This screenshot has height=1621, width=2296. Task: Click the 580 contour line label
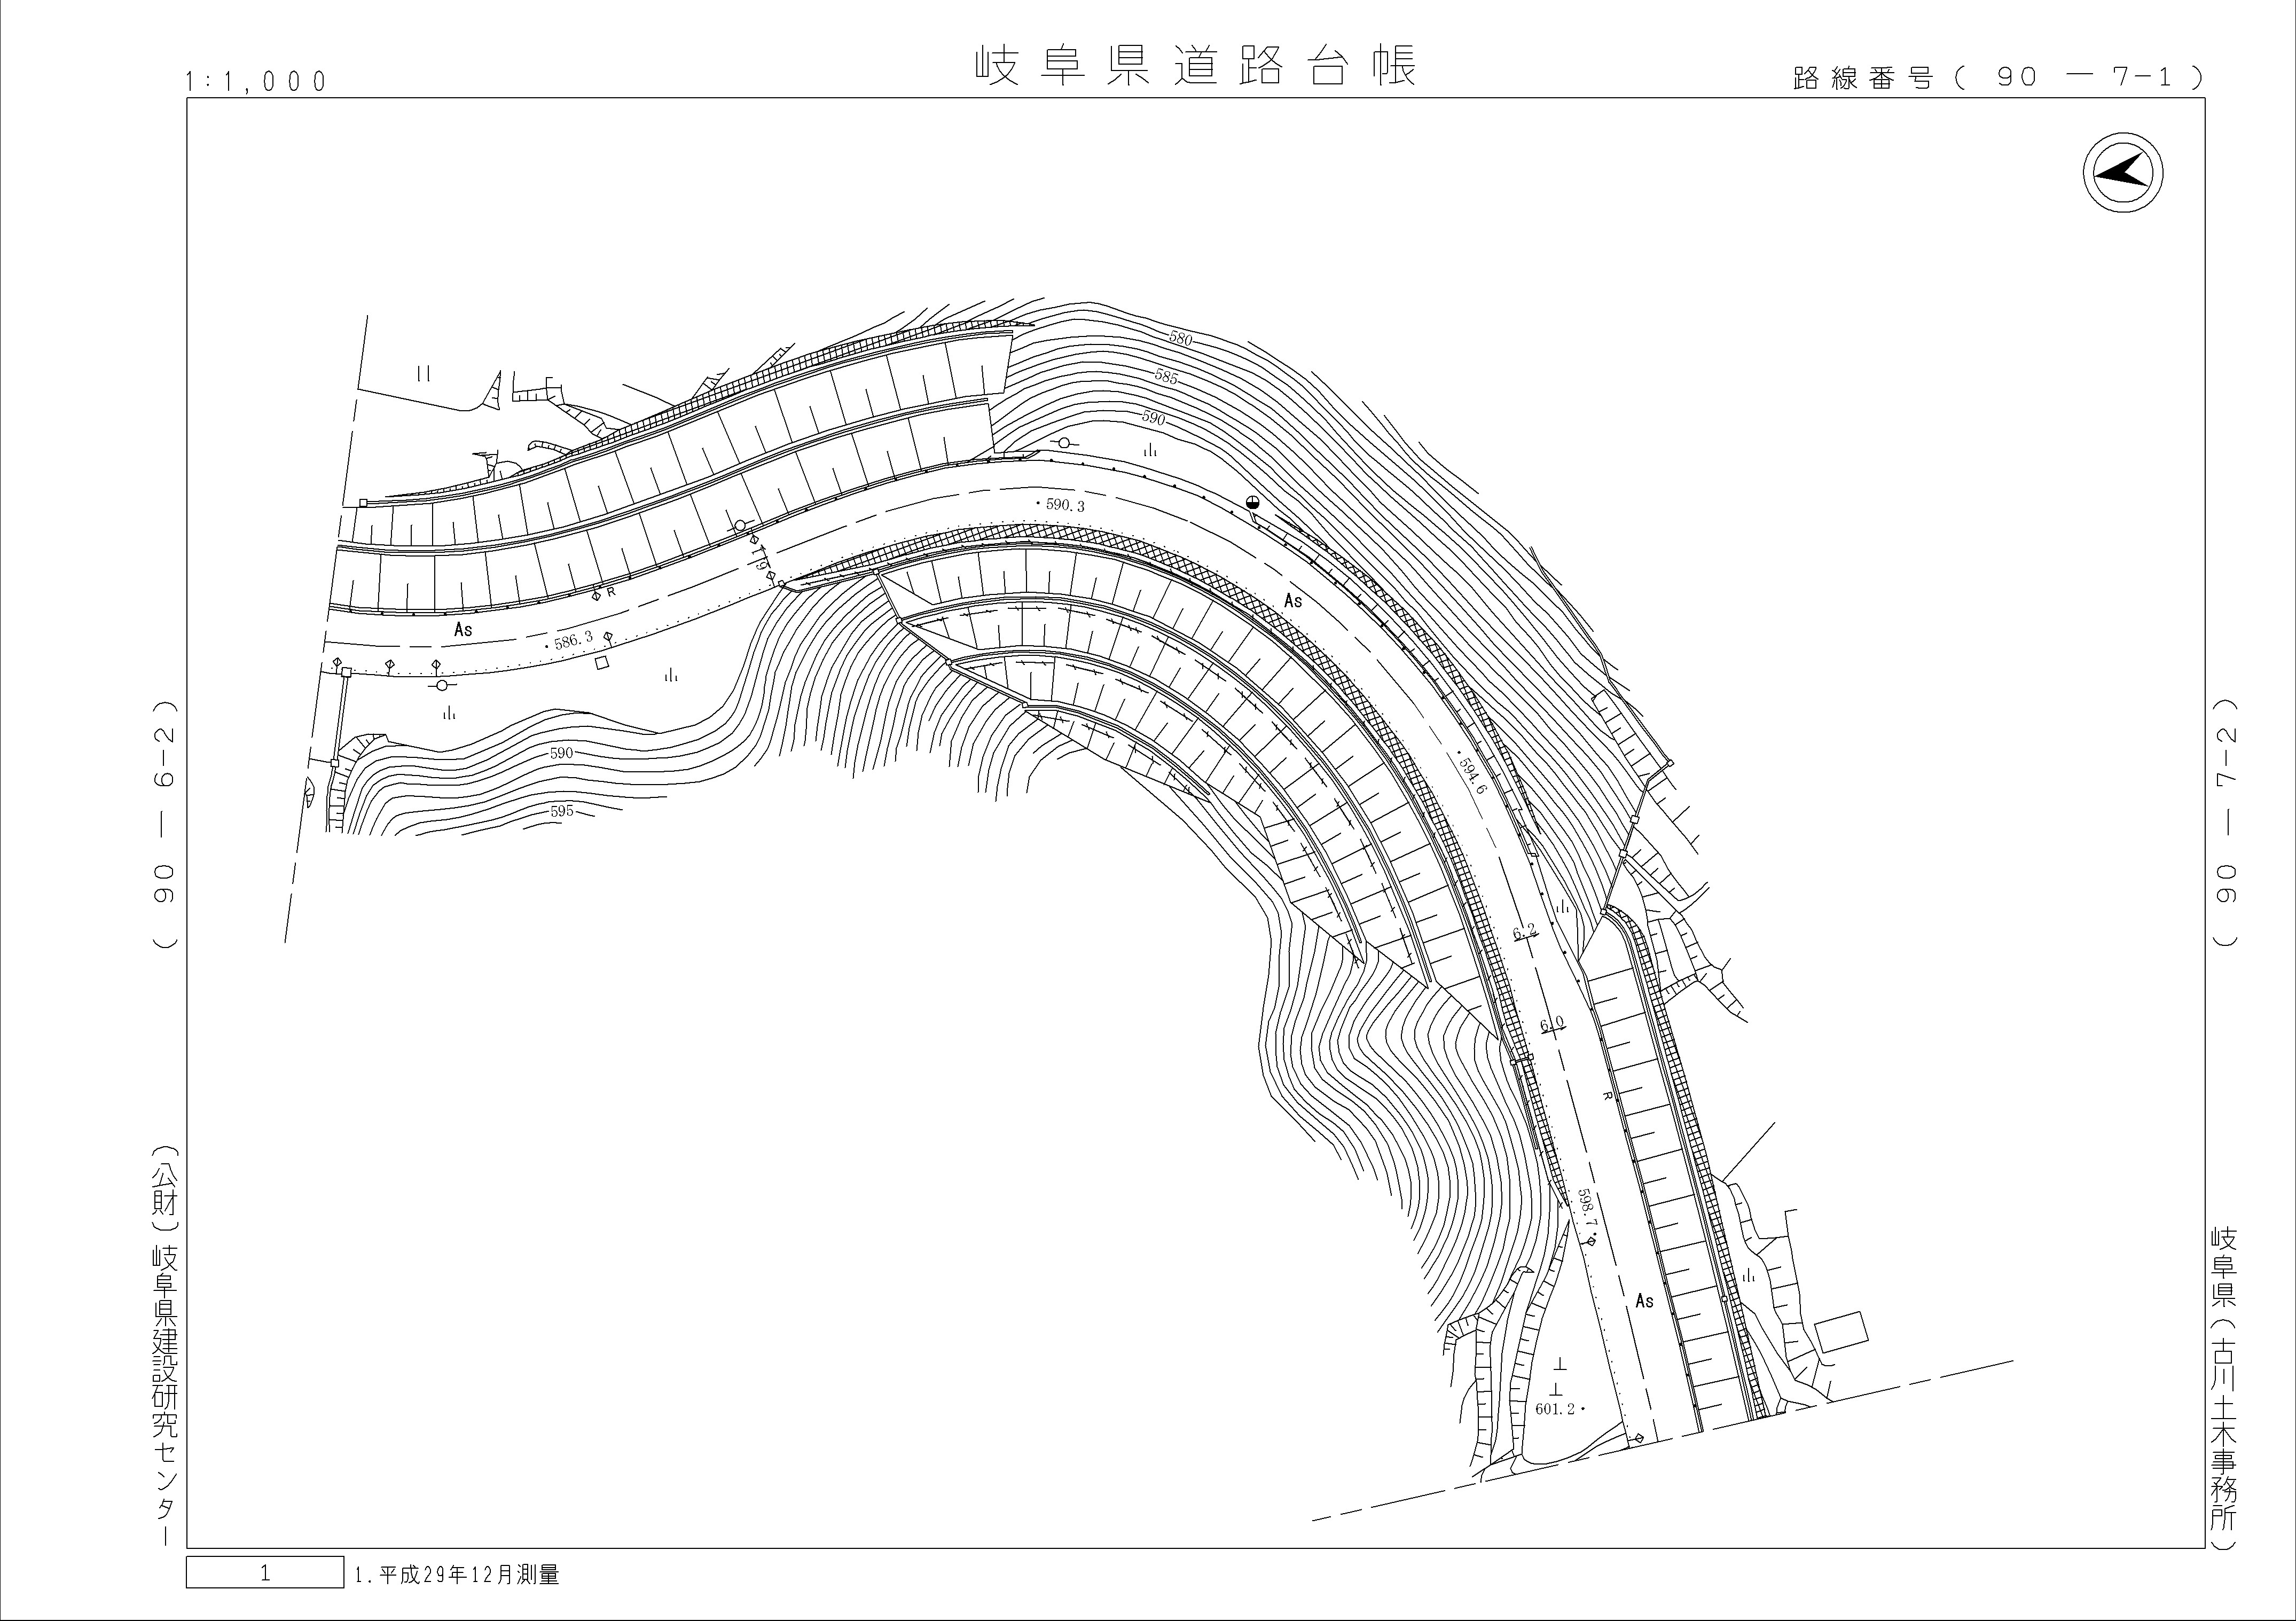1180,339
